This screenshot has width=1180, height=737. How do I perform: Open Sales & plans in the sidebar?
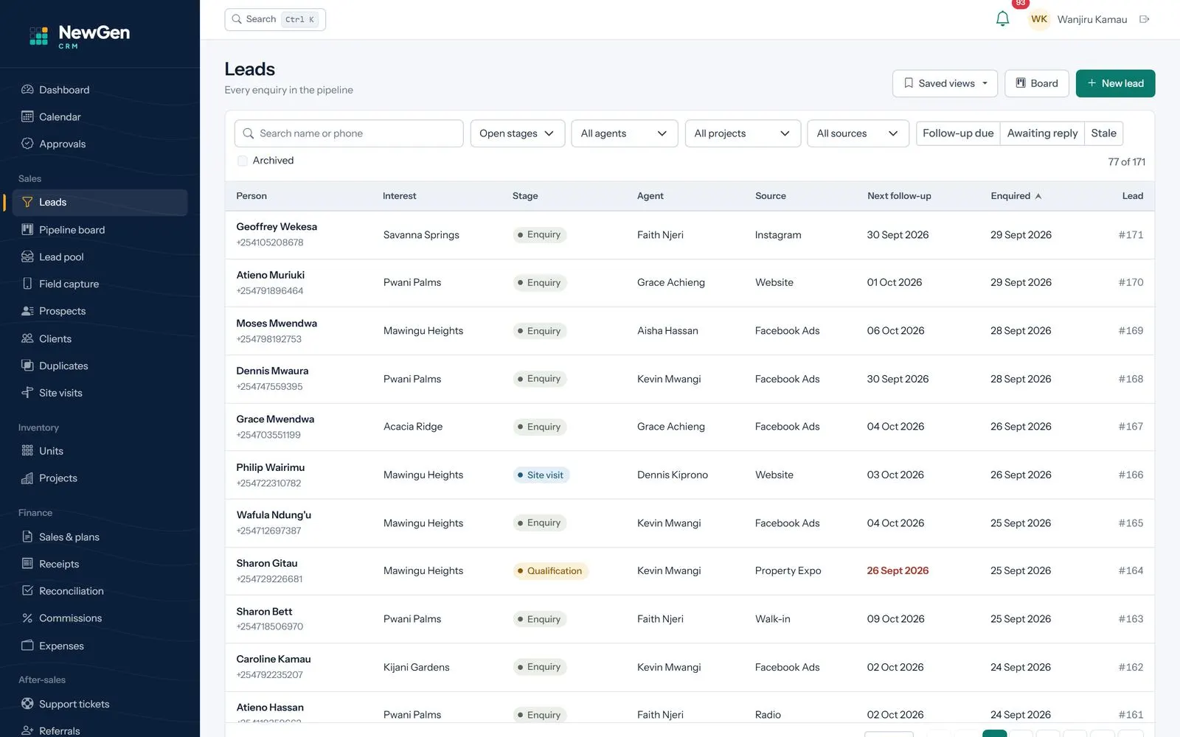pos(100,537)
